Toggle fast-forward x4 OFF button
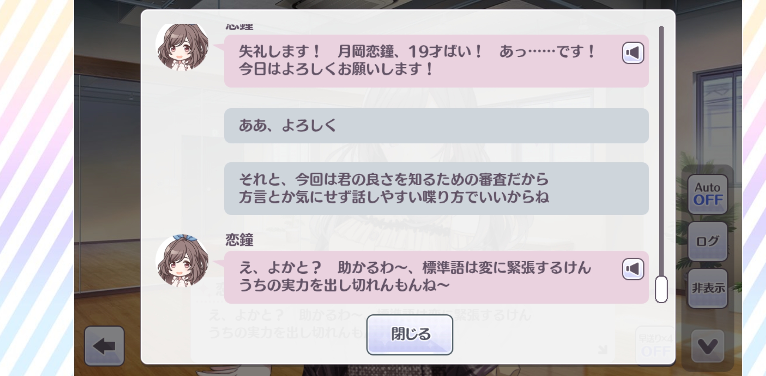The width and height of the screenshot is (766, 376). (x=655, y=346)
